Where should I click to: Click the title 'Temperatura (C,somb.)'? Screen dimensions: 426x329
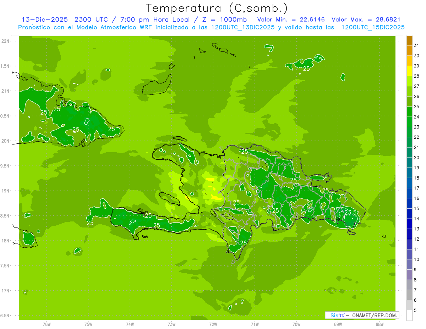(217, 8)
